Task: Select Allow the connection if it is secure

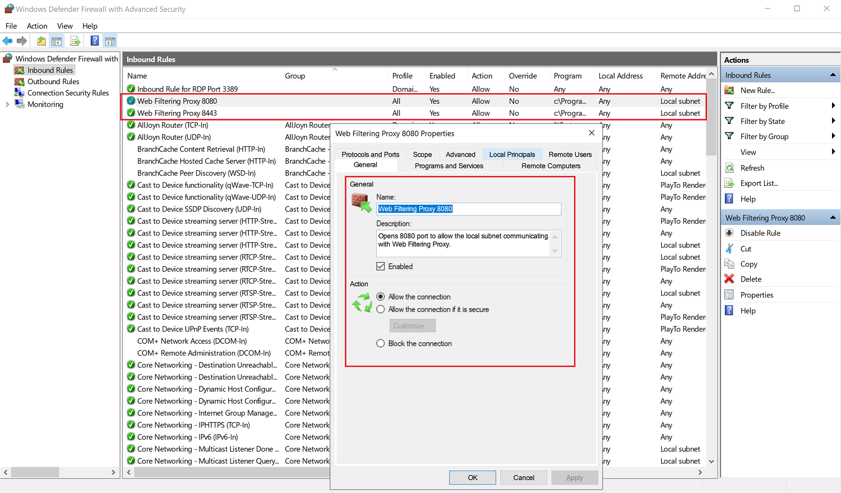Action: coord(381,309)
